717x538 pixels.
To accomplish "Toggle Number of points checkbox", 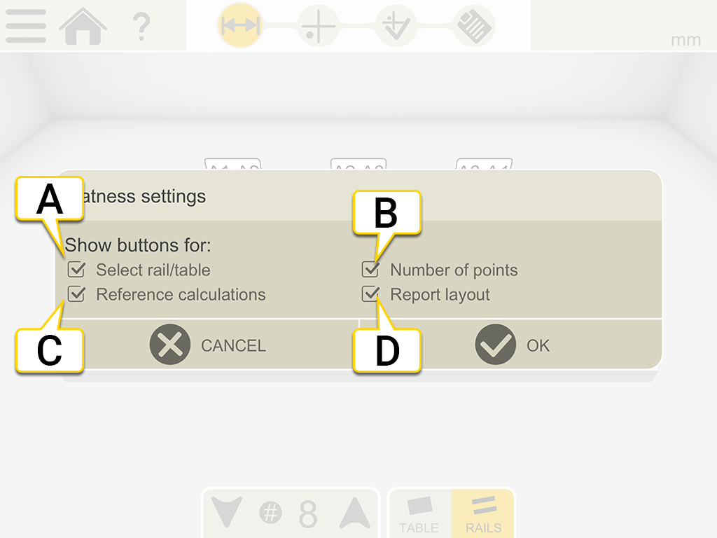I will click(370, 270).
